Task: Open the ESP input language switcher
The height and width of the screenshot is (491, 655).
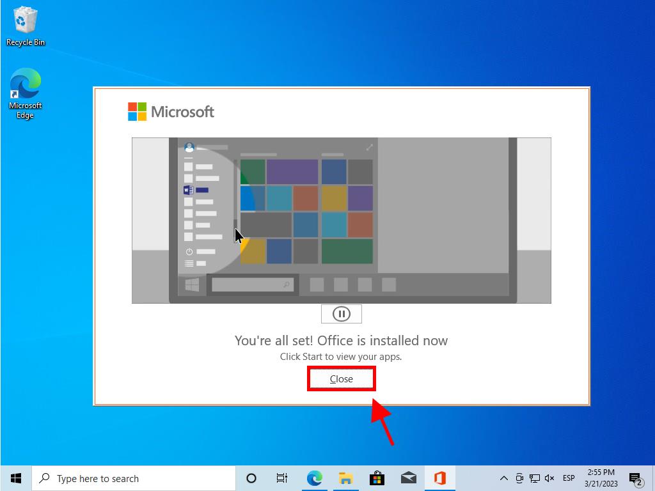Action: pyautogui.click(x=568, y=478)
